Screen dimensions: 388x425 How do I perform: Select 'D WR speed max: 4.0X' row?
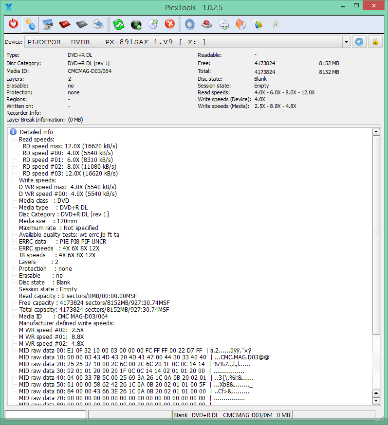[68, 187]
